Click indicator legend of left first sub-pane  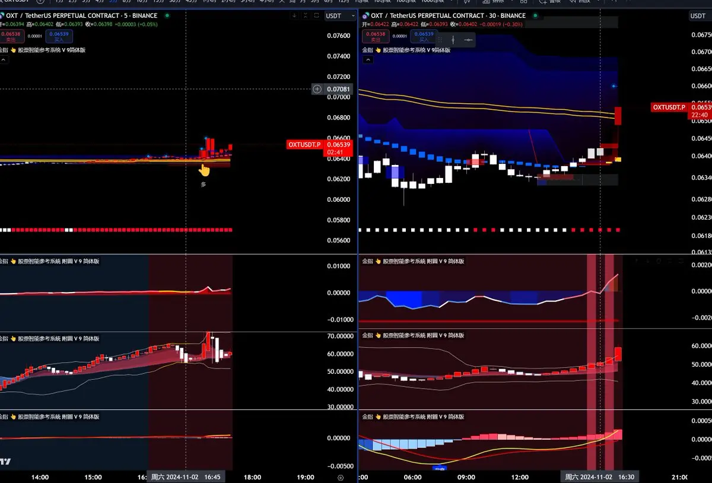tap(49, 261)
